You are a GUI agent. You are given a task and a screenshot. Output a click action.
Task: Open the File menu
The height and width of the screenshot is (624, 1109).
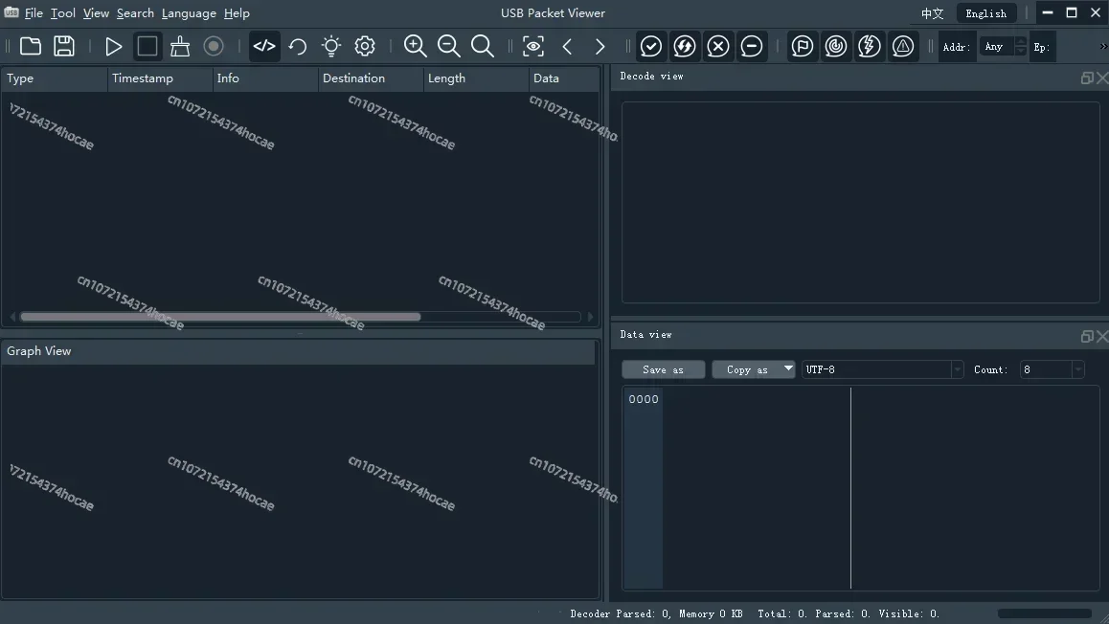click(34, 13)
